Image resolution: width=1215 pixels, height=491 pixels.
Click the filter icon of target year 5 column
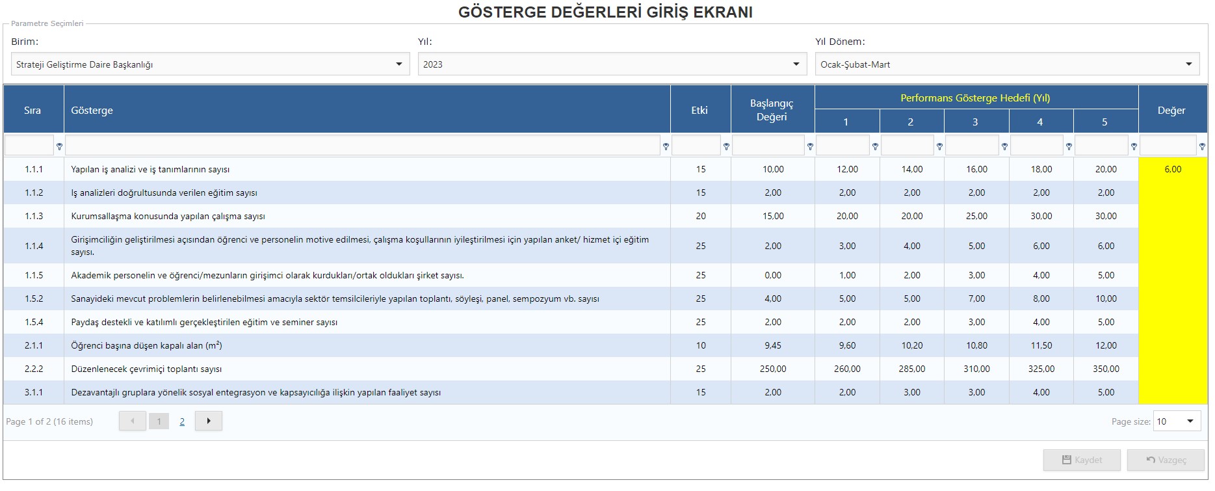[x=1134, y=146]
